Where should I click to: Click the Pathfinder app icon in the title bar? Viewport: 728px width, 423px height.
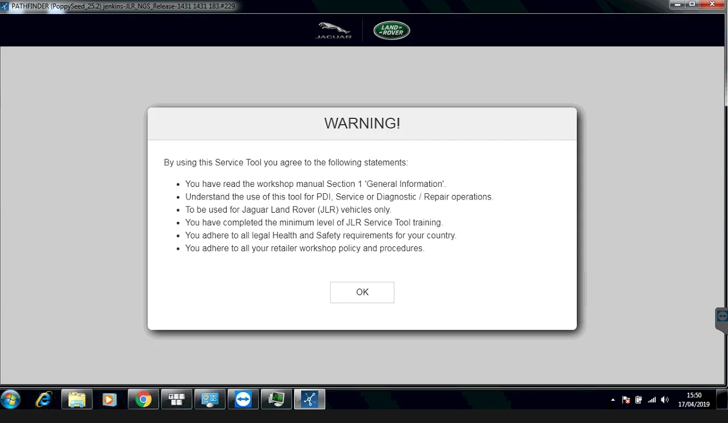click(x=5, y=6)
